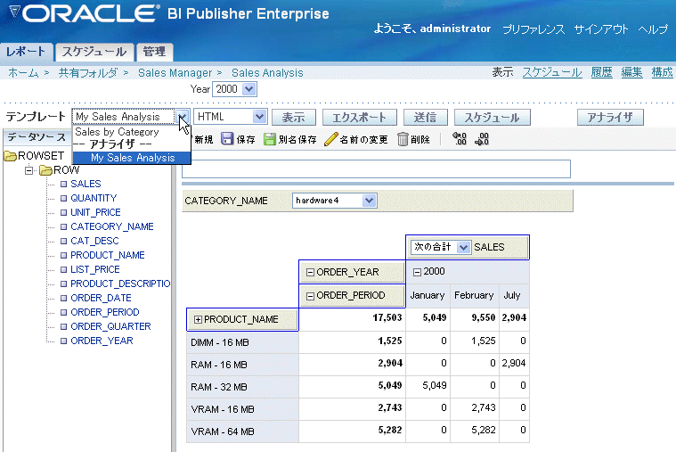Select PRODUCT_NAME in data source tree
The width and height of the screenshot is (676, 452).
tap(108, 255)
